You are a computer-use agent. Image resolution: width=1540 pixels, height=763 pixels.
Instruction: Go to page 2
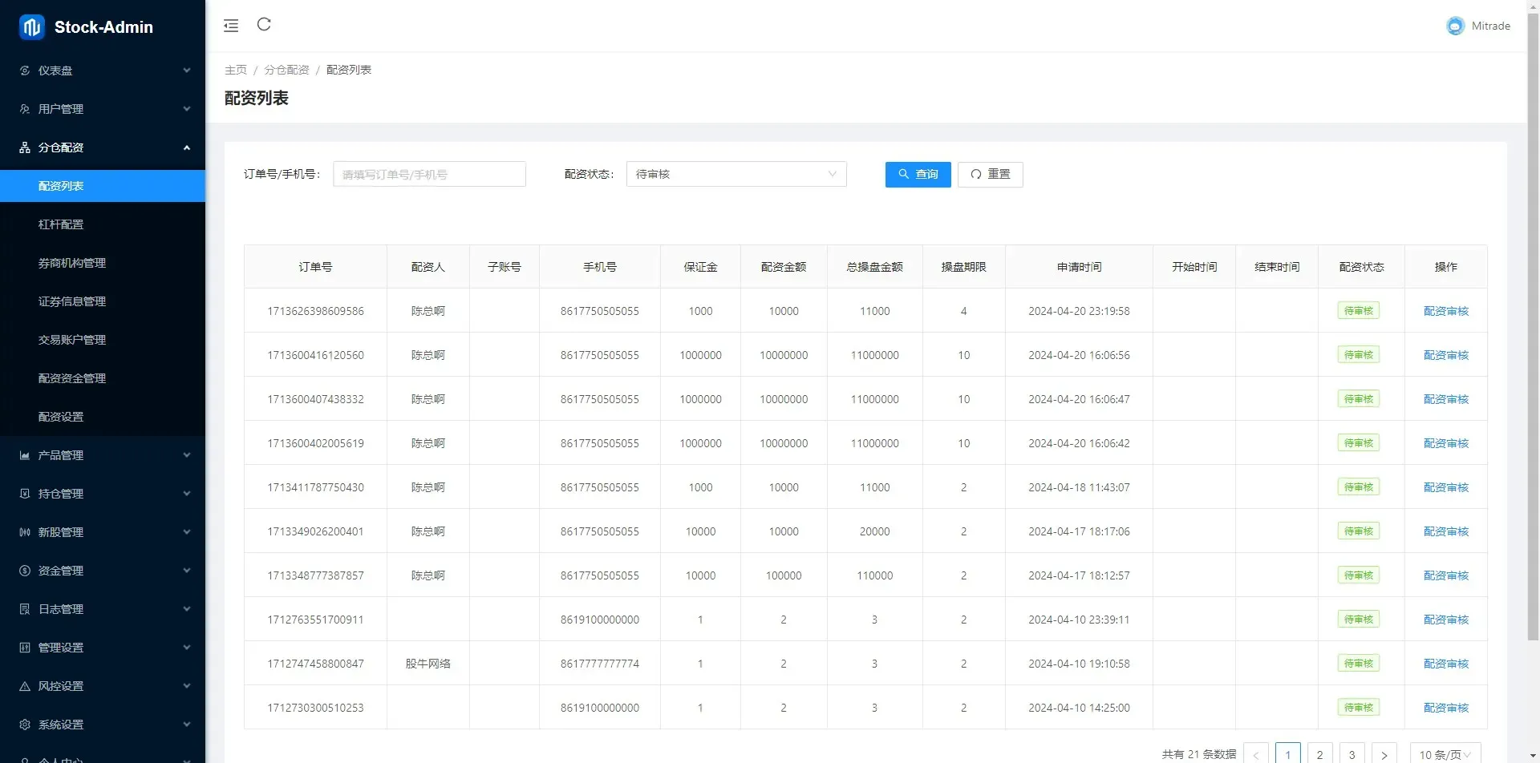[1320, 755]
